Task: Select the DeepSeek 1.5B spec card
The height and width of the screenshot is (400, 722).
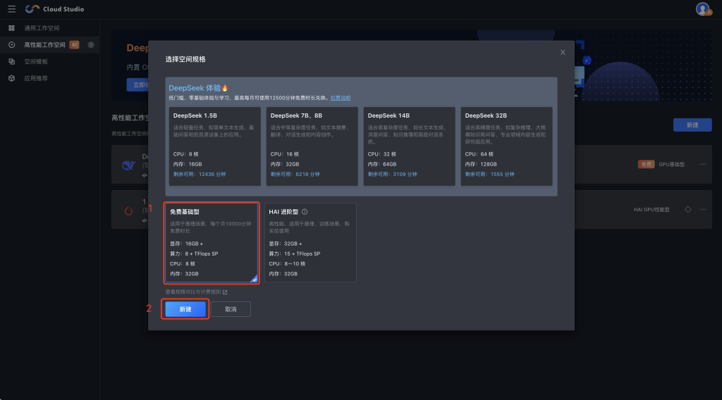Action: click(214, 146)
